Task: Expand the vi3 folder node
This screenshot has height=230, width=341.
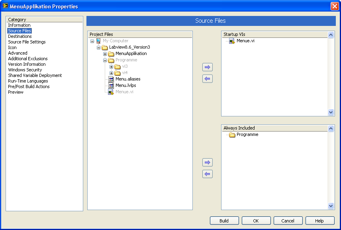Action: pyautogui.click(x=111, y=67)
